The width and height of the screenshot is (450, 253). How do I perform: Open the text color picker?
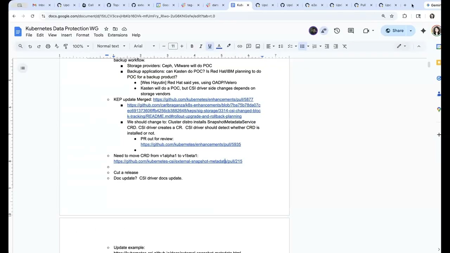coord(219,46)
